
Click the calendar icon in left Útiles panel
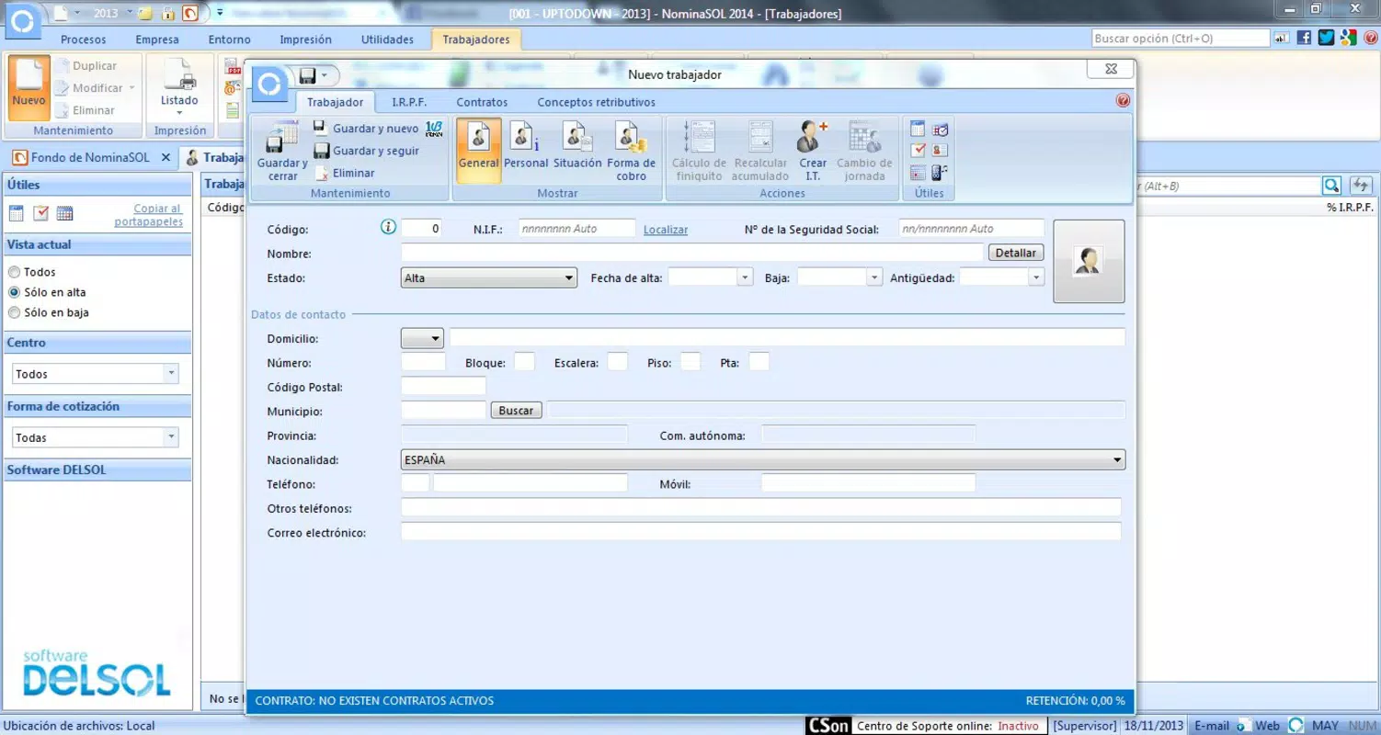[x=64, y=213]
